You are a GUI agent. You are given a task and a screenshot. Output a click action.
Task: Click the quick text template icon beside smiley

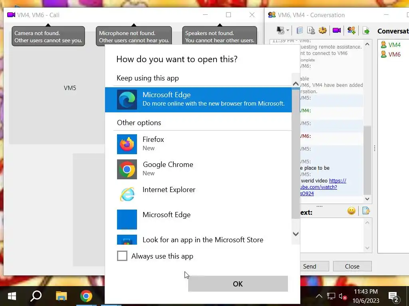[x=366, y=211]
